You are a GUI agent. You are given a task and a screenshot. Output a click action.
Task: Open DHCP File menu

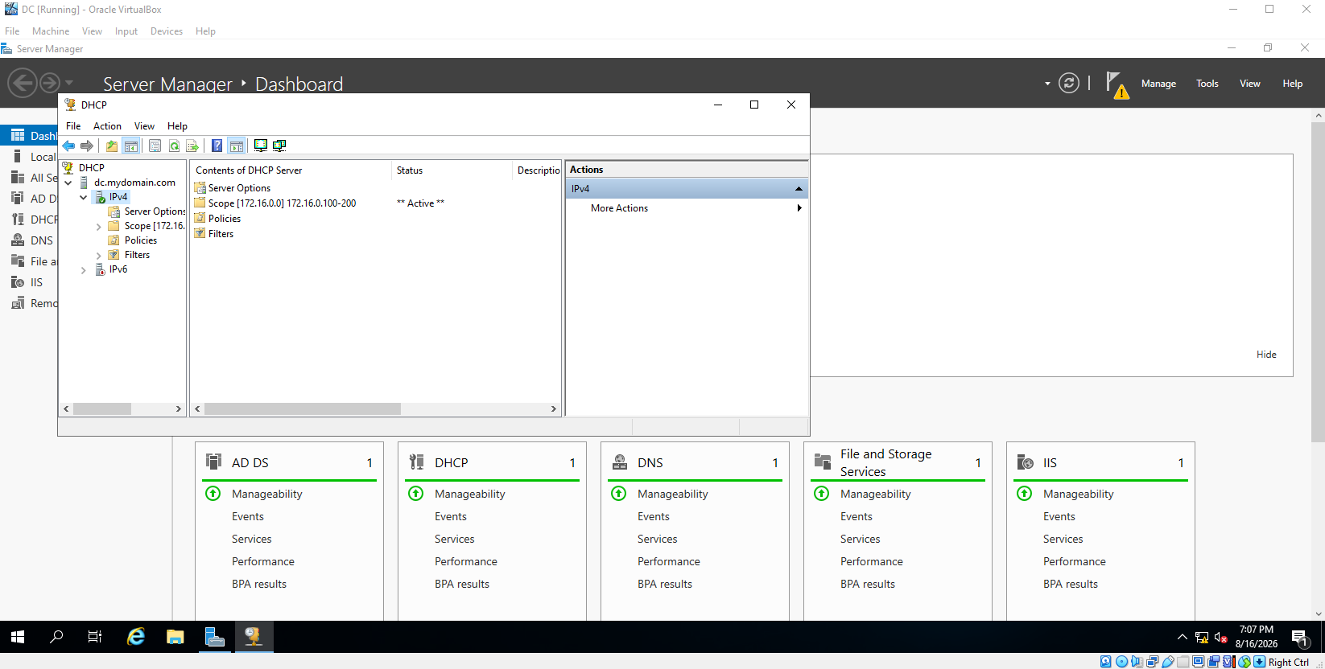(73, 126)
